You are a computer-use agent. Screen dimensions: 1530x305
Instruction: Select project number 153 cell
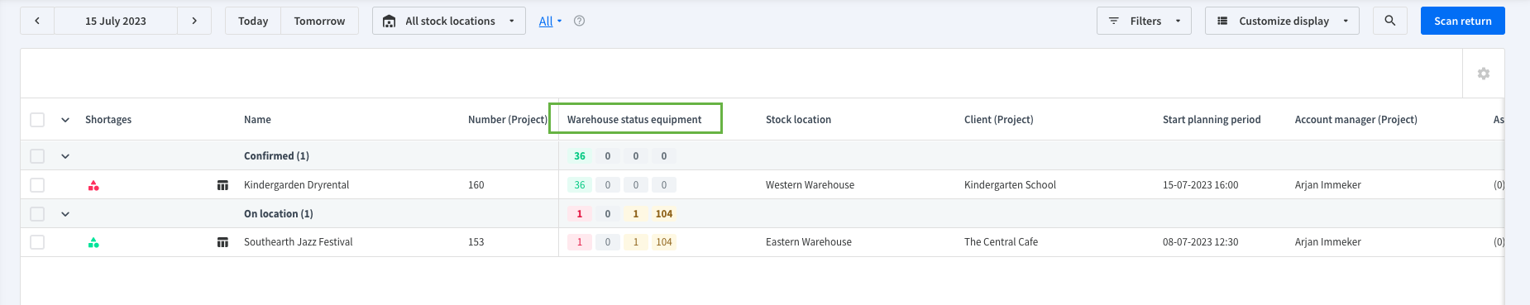point(476,242)
